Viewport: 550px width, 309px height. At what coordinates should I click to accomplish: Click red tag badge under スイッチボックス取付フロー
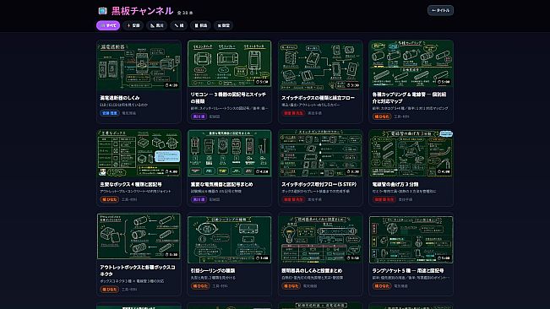pyautogui.click(x=292, y=199)
